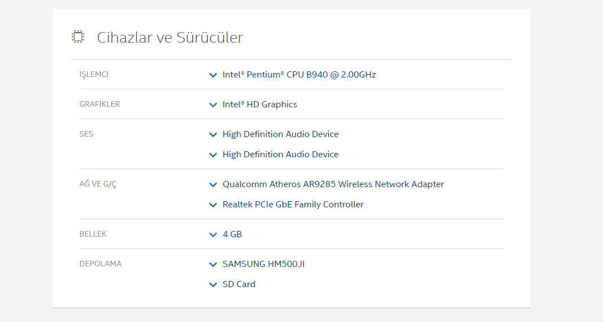This screenshot has width=603, height=322.
Task: Select the 4 GB memory text
Action: [x=232, y=234]
